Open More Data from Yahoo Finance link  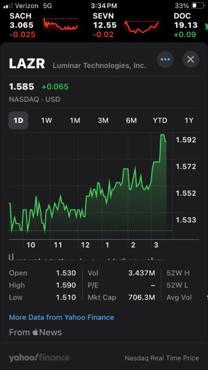coord(61,317)
